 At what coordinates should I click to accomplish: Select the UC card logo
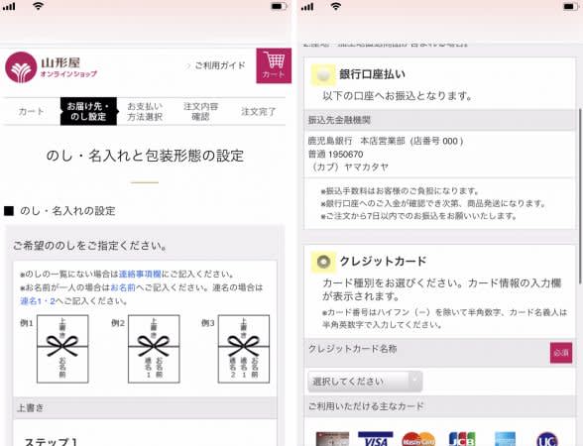click(x=547, y=439)
